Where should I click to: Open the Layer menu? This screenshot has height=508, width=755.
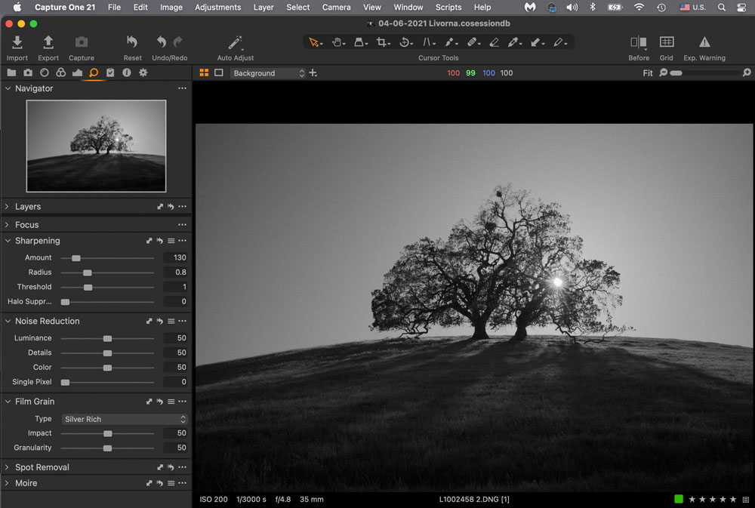point(263,8)
